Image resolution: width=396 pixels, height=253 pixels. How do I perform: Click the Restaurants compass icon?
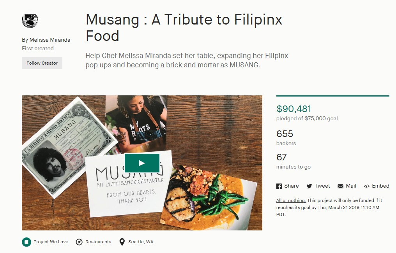tap(79, 242)
